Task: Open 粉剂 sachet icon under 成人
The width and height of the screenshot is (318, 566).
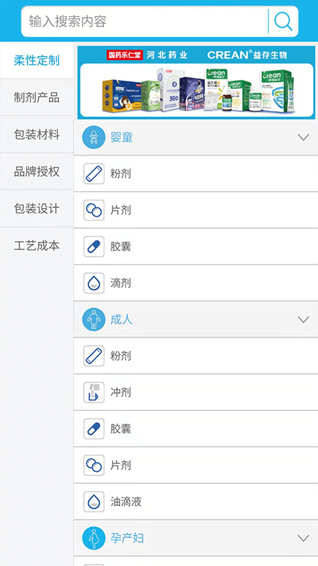Action: coord(94,356)
